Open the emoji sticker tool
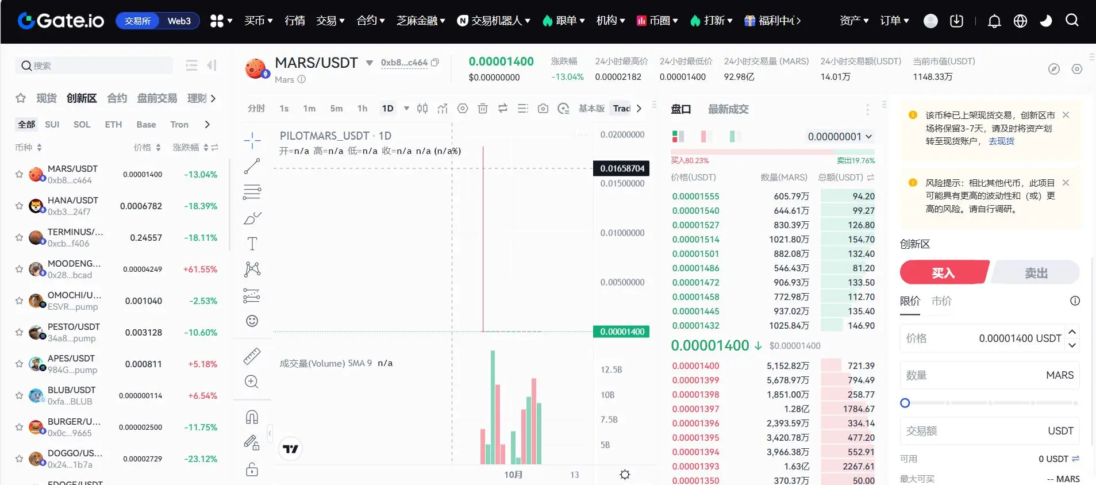 click(252, 321)
